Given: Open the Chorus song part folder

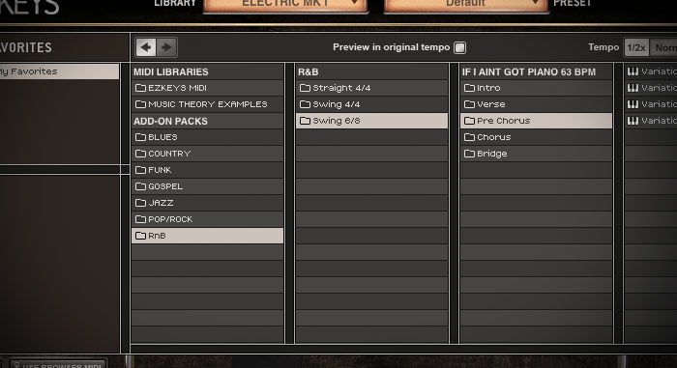Looking at the screenshot, I should 536,137.
